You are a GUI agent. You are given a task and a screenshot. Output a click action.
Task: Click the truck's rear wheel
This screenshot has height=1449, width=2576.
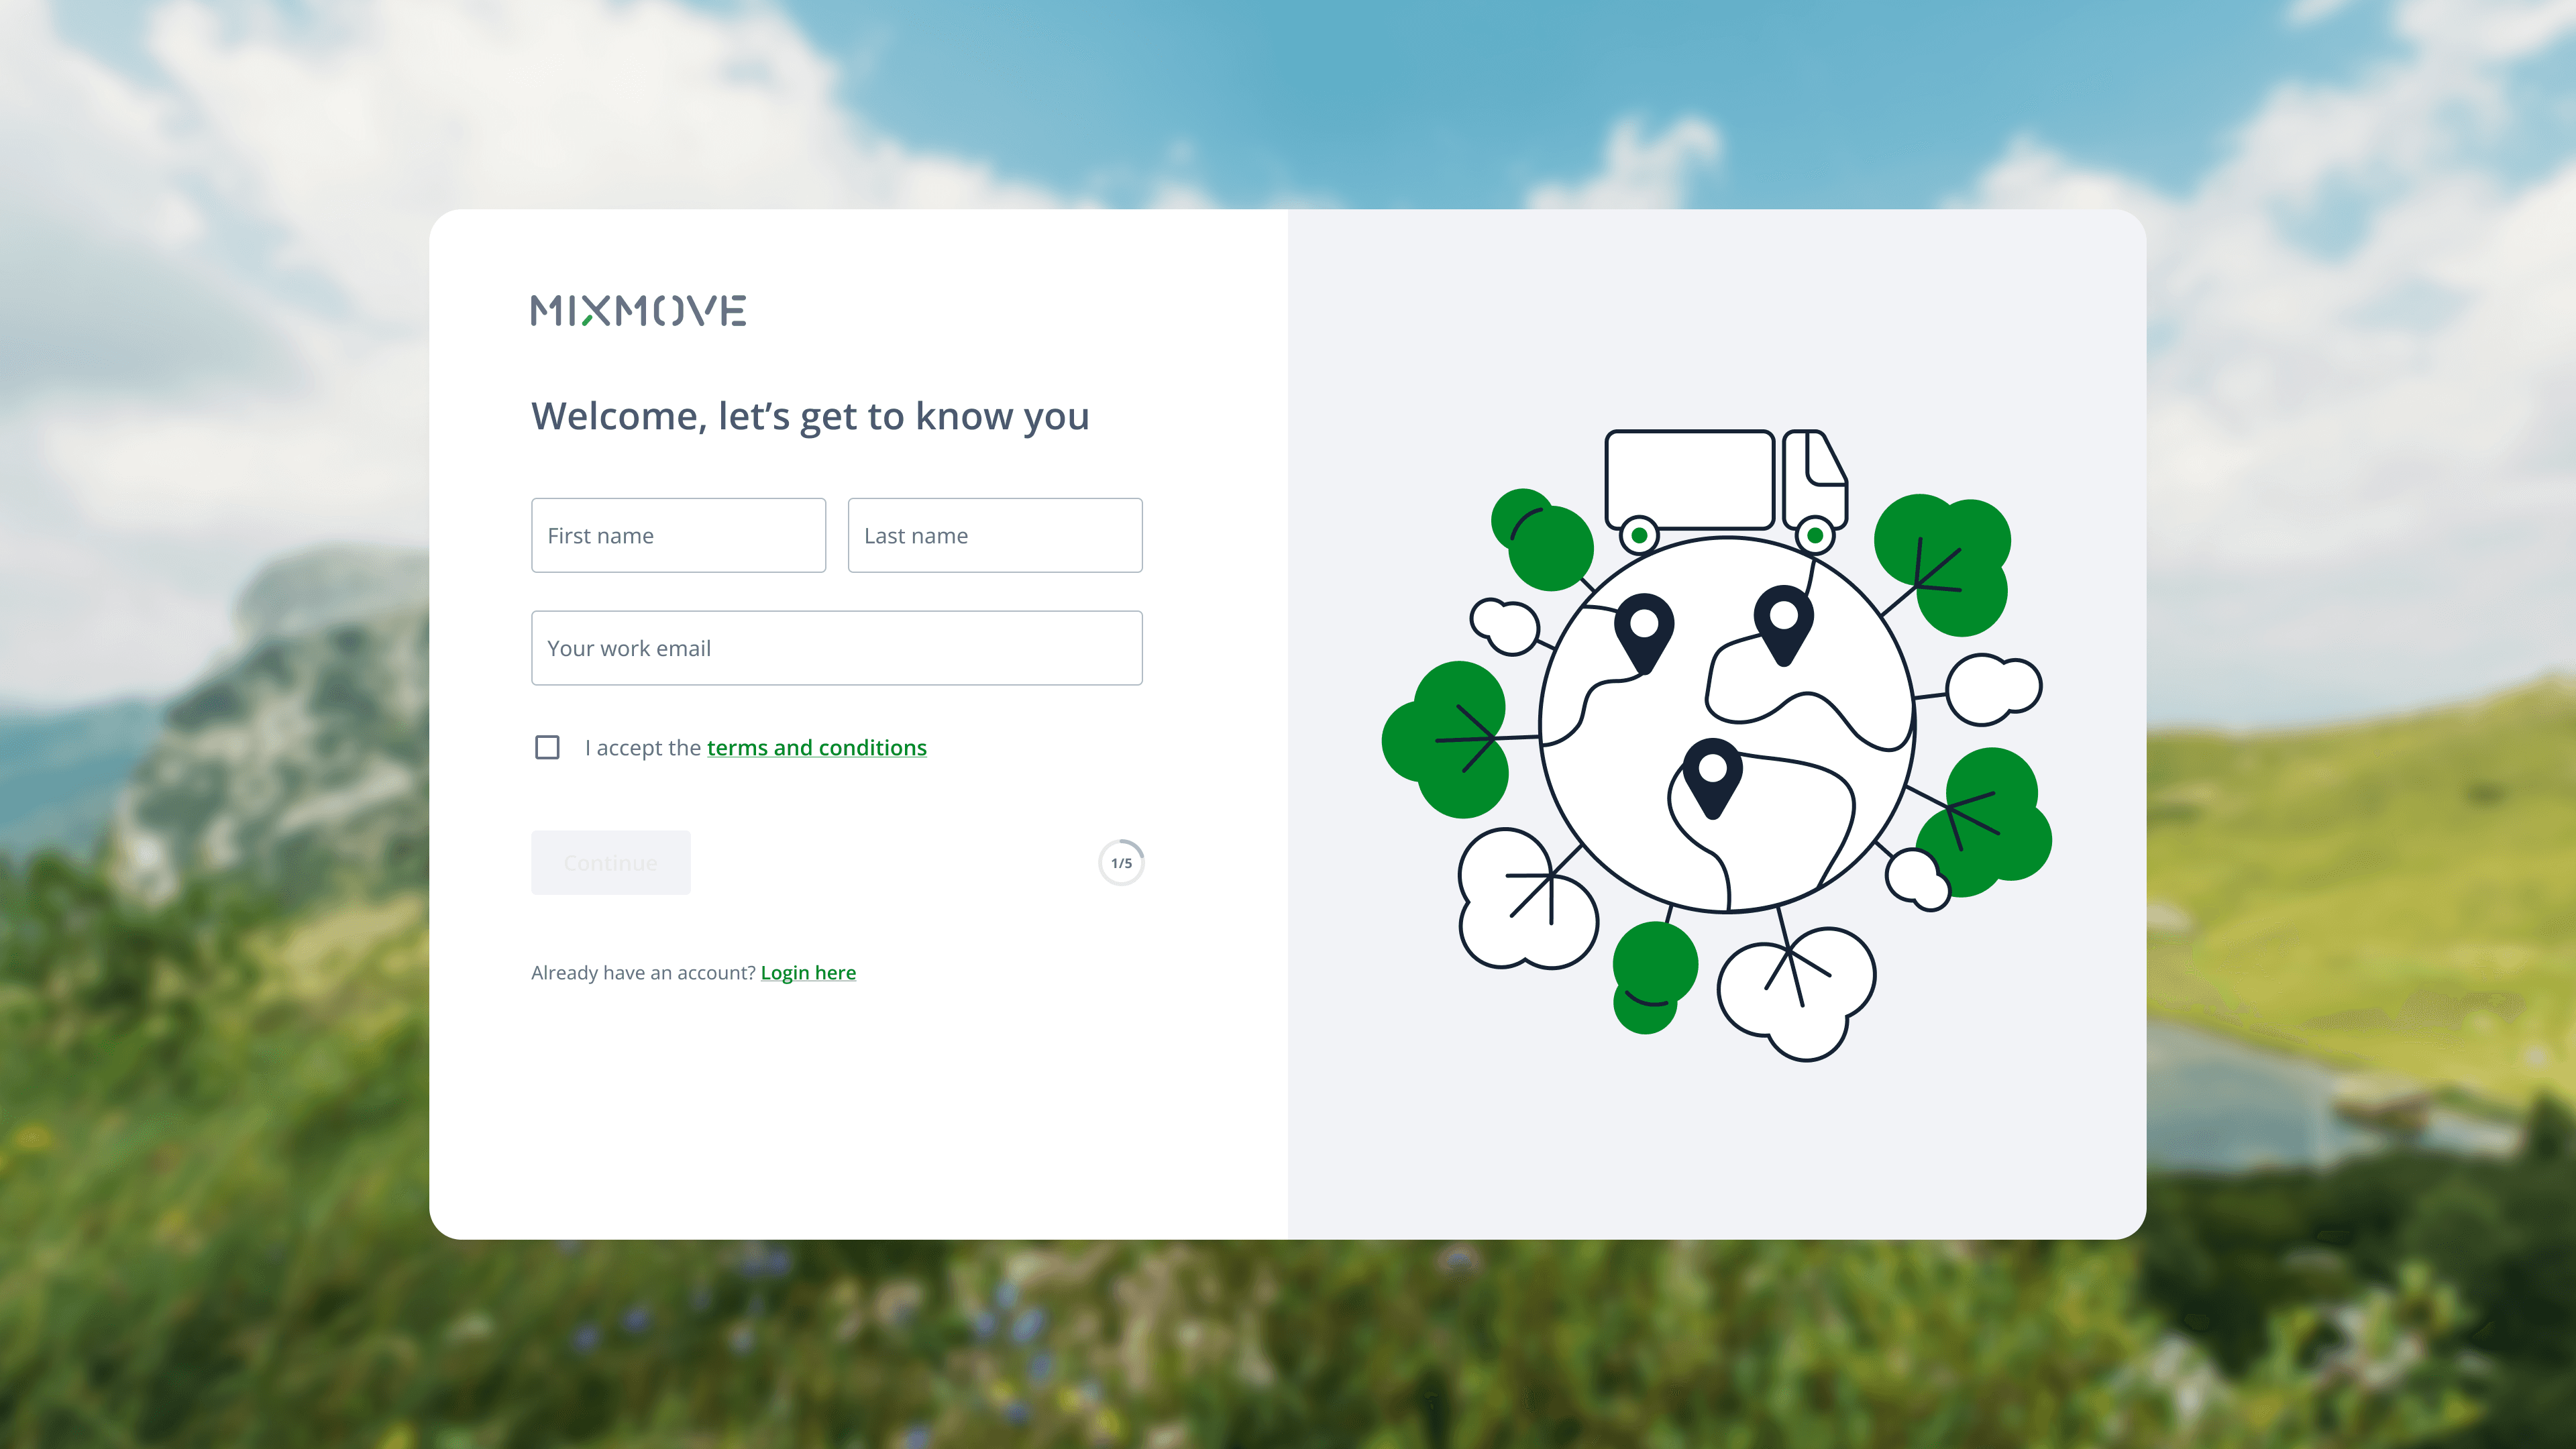tap(1639, 535)
